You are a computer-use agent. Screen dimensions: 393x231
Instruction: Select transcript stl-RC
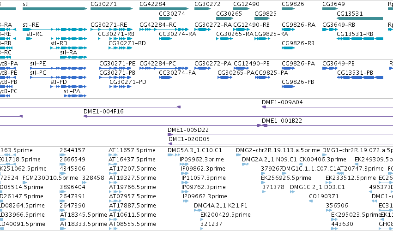tap(57, 39)
